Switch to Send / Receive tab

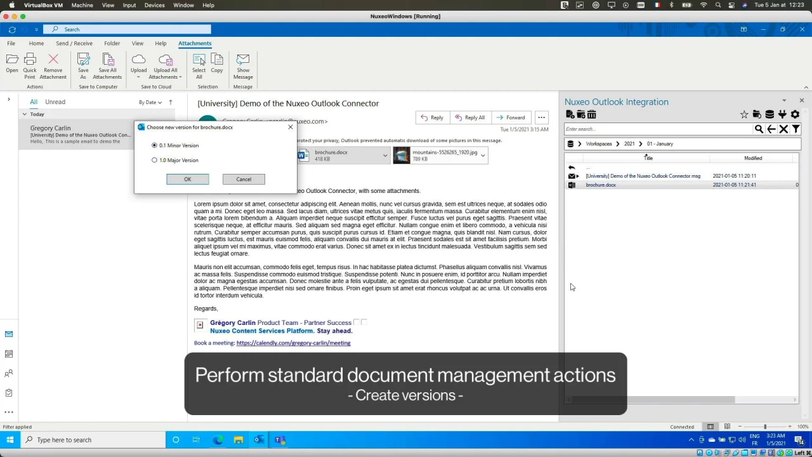[74, 43]
